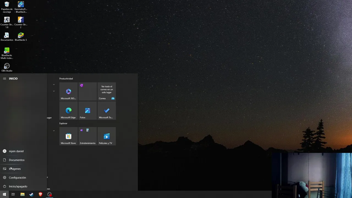Viewport: 352px width, 198px height.
Task: Select the Counter-Strike 2 desktop shortcut
Action: coord(21,23)
